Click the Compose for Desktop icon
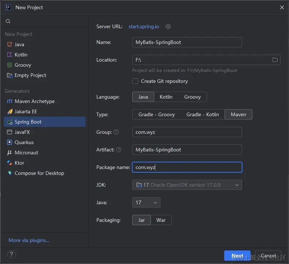Viewport: 289px width, 264px height. (10, 173)
